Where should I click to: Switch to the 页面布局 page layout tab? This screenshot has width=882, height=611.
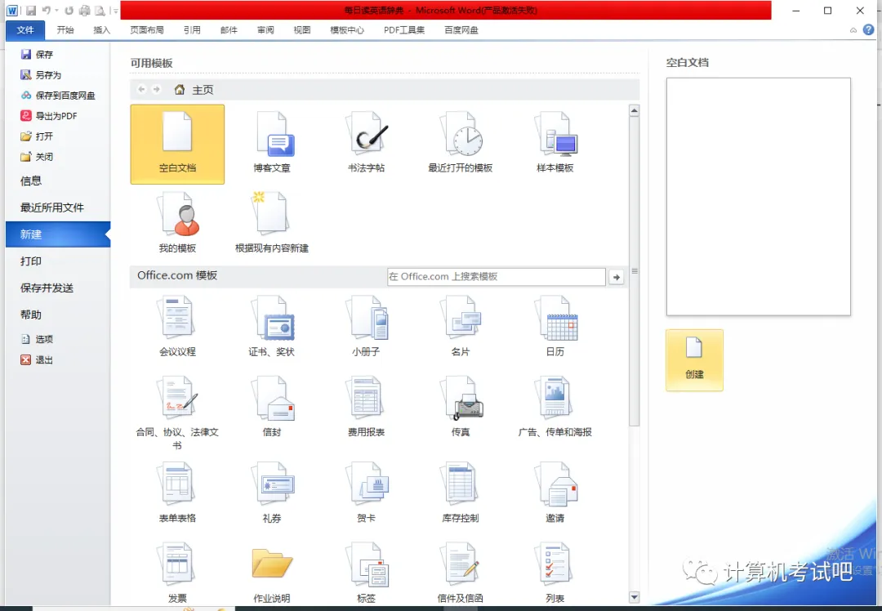tap(147, 30)
